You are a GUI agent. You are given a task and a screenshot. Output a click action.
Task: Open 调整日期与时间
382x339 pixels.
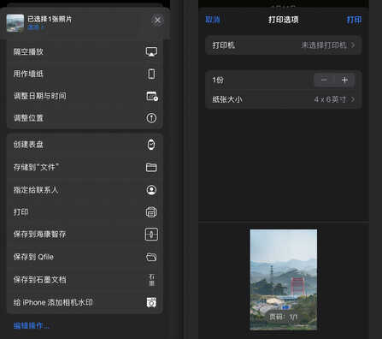pos(85,96)
